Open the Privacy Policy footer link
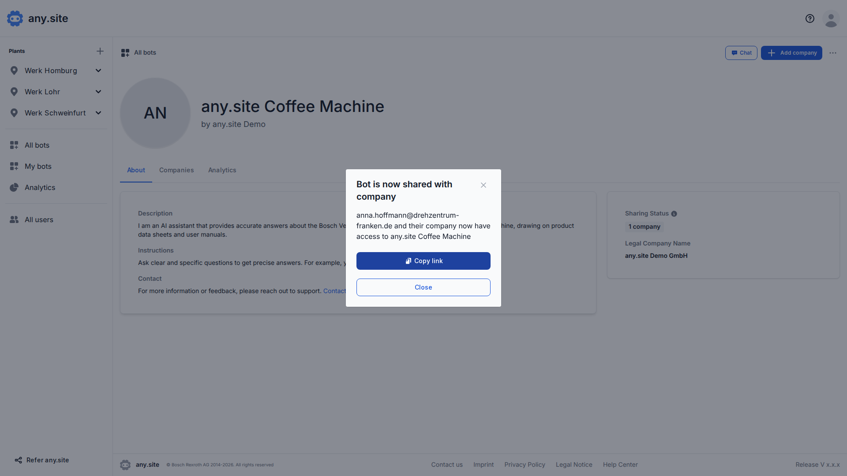This screenshot has height=476, width=847. pos(525,465)
